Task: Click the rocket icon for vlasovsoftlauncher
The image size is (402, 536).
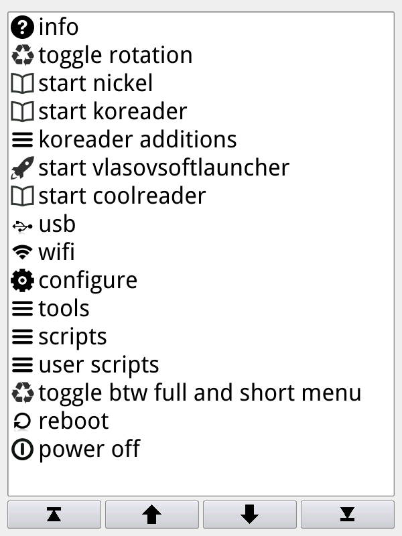Action: 23,168
